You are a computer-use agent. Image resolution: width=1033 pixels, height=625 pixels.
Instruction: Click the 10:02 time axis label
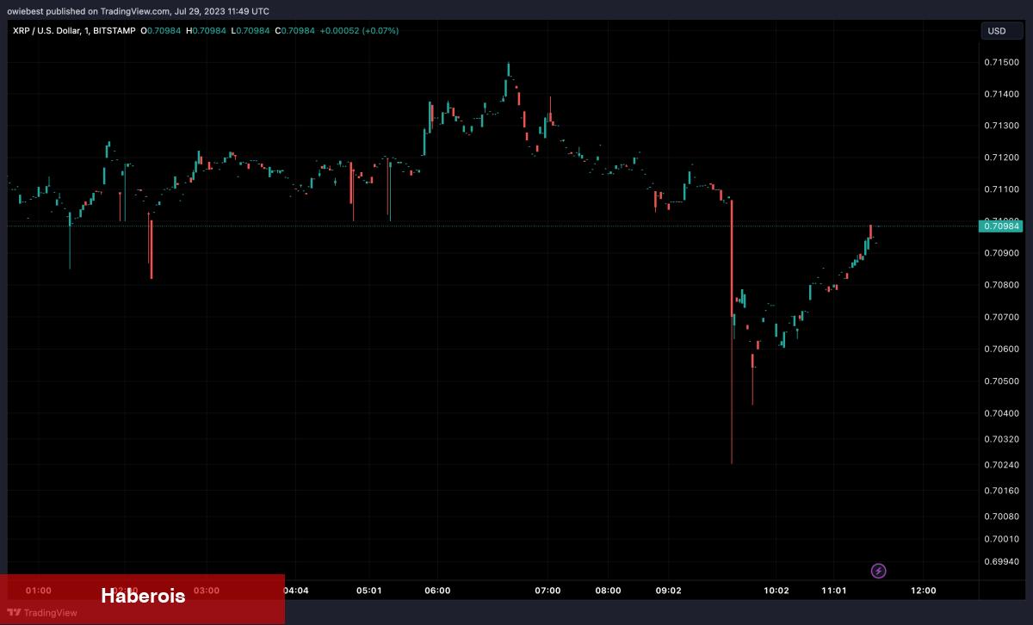click(776, 591)
